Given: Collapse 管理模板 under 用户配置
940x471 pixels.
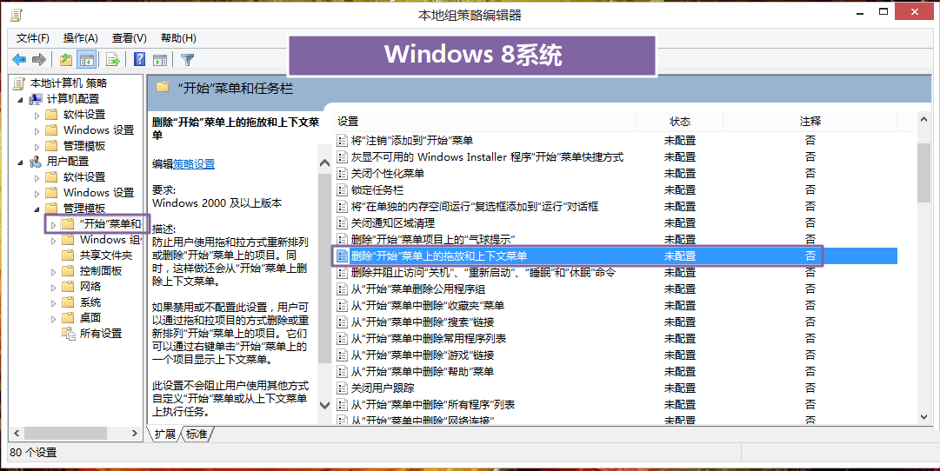Looking at the screenshot, I should click(x=37, y=209).
